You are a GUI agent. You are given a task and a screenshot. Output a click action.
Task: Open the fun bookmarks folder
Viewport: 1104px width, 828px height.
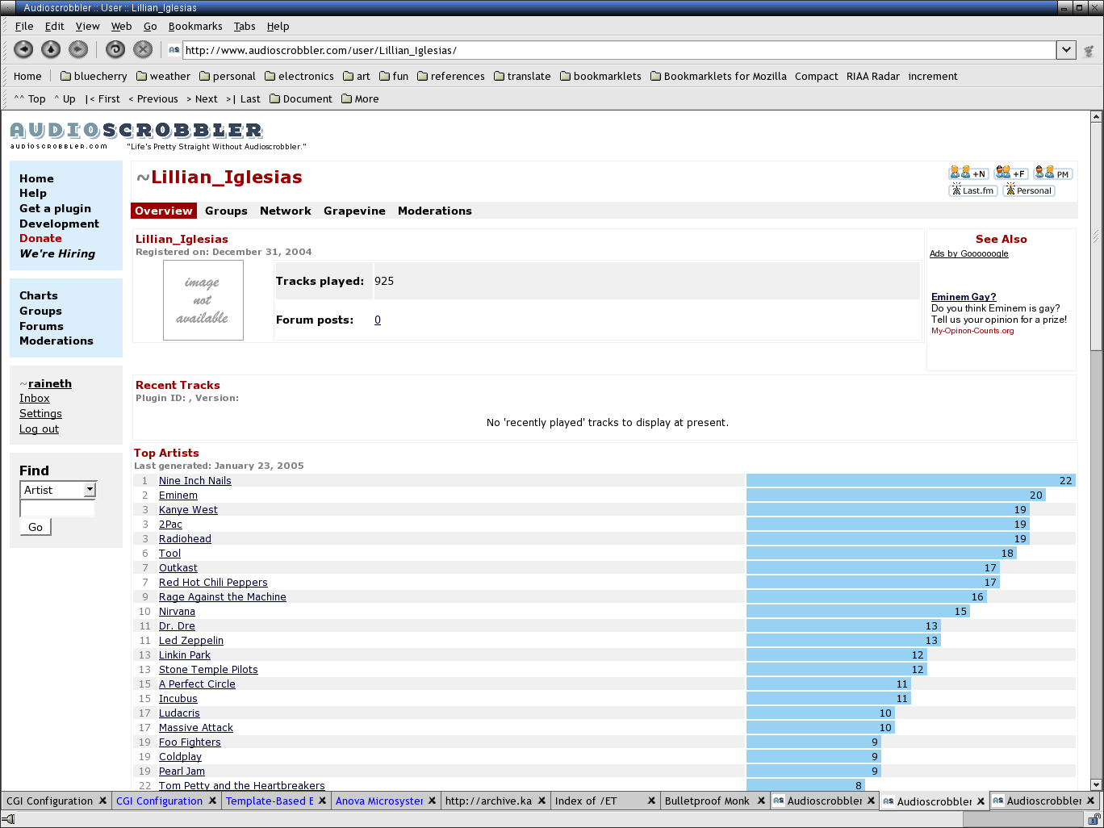[x=394, y=77]
